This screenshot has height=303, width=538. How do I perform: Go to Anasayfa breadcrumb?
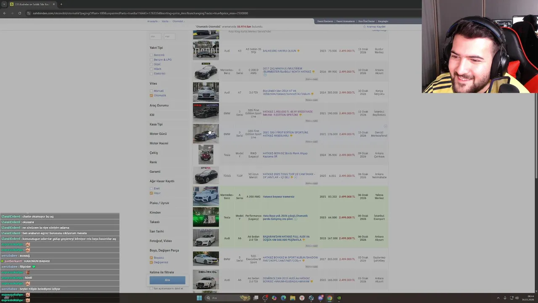[153, 21]
